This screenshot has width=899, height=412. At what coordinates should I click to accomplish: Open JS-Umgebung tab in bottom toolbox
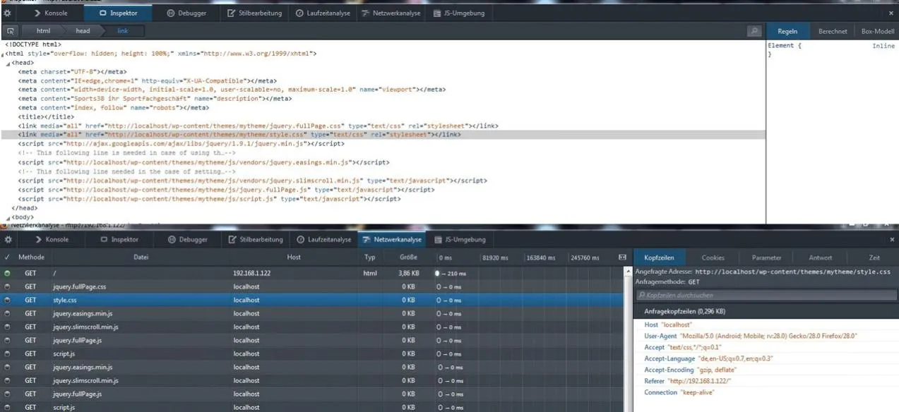[460, 240]
